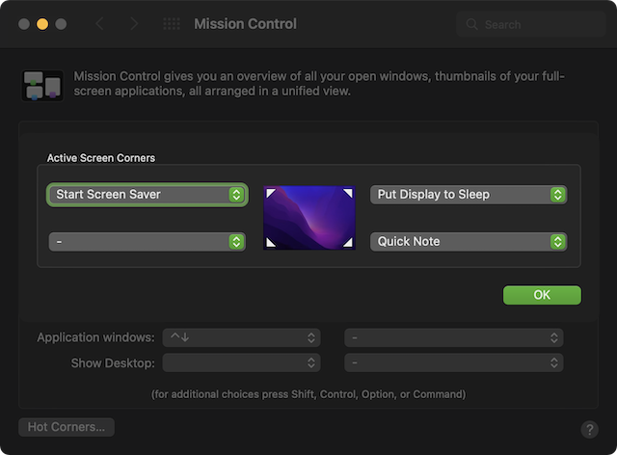The width and height of the screenshot is (617, 455).
Task: Click the Hot Corners... button
Action: (67, 427)
